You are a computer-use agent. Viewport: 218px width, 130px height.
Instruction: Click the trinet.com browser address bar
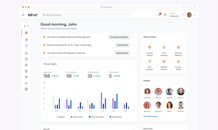point(107,7)
